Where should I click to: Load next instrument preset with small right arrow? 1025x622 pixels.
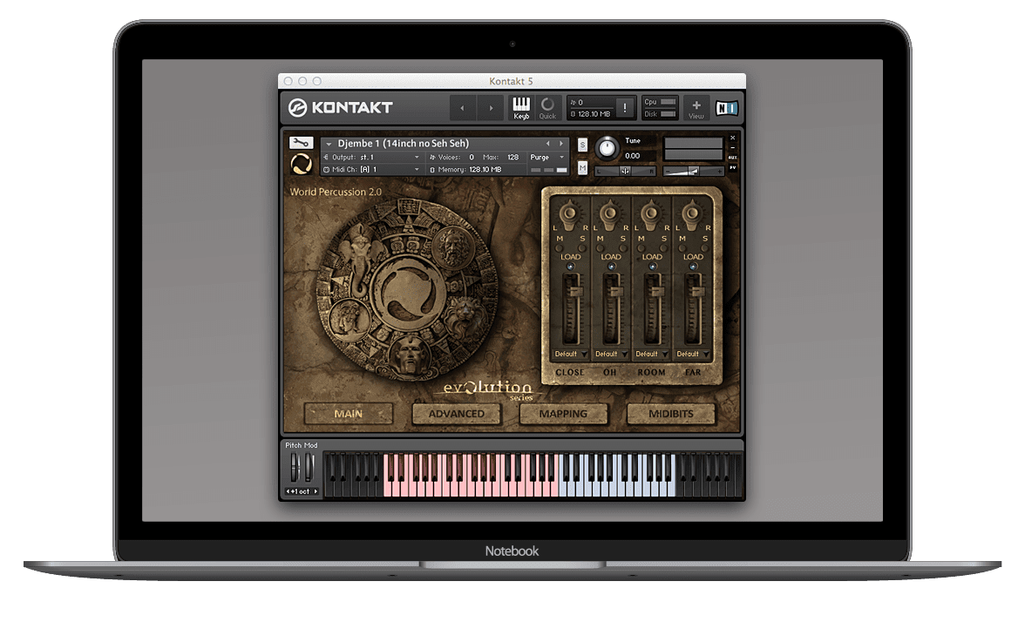click(560, 144)
